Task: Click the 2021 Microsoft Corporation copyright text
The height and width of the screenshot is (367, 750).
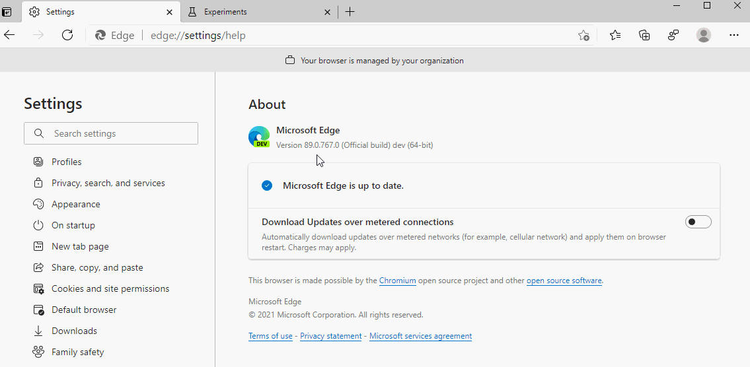Action: point(336,315)
